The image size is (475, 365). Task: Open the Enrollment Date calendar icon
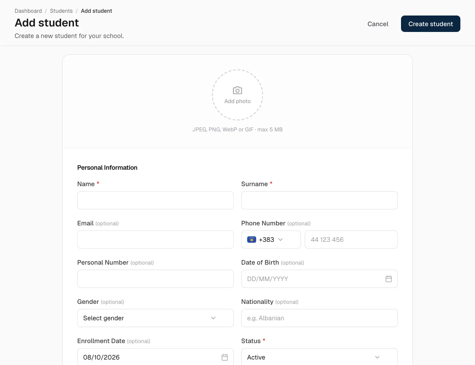pyautogui.click(x=225, y=357)
